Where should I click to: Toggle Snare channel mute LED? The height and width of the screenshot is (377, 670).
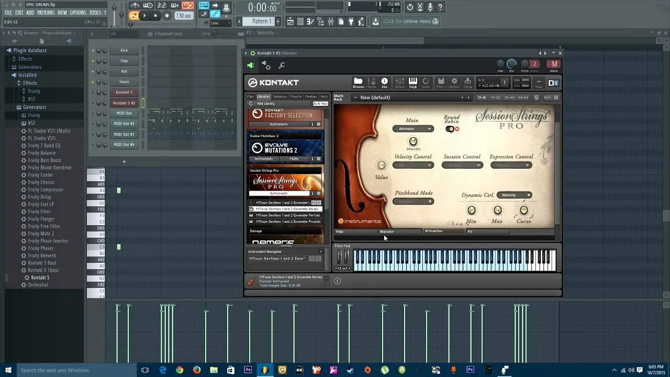coord(93,82)
